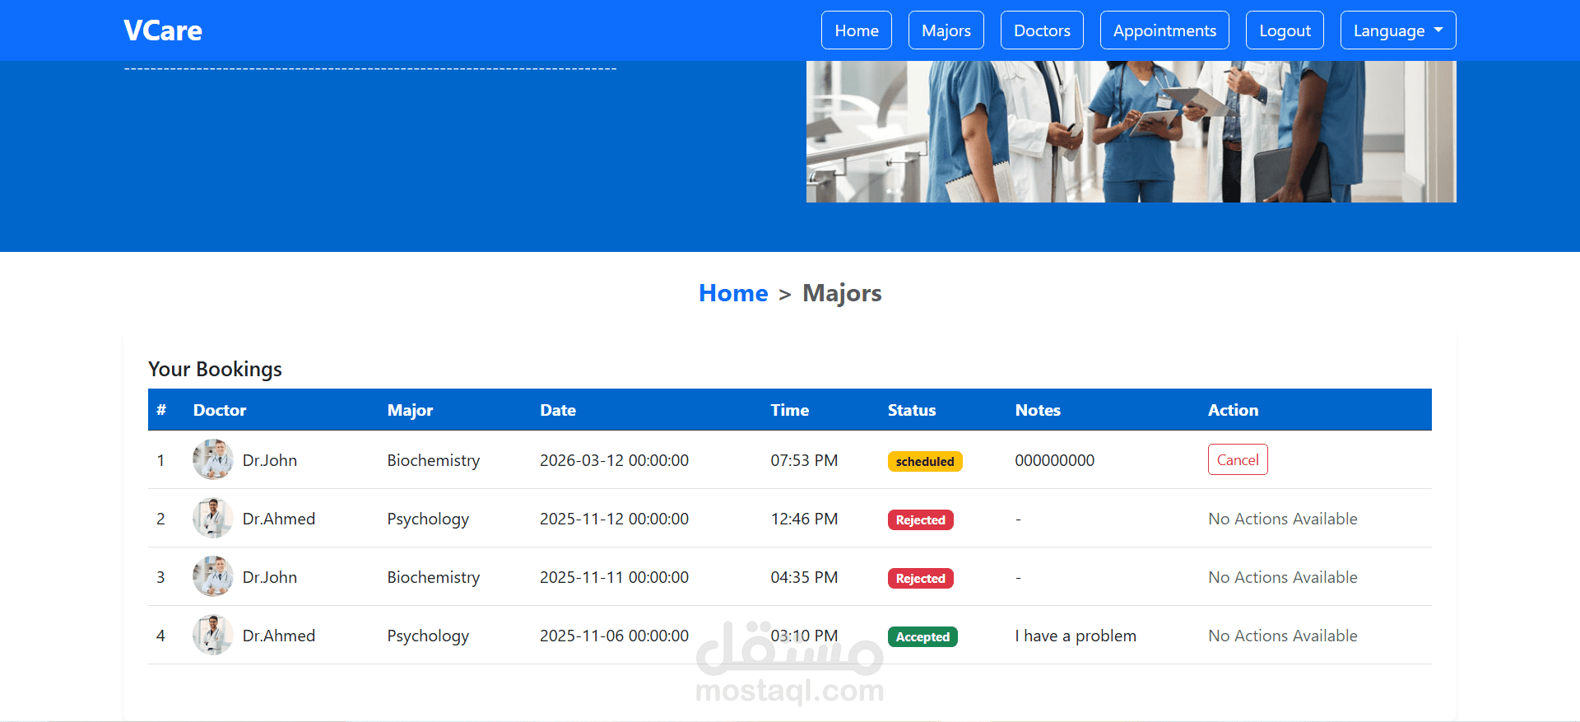Viewport: 1580px width, 722px height.
Task: Click the note 000000000
Action: click(x=1055, y=460)
